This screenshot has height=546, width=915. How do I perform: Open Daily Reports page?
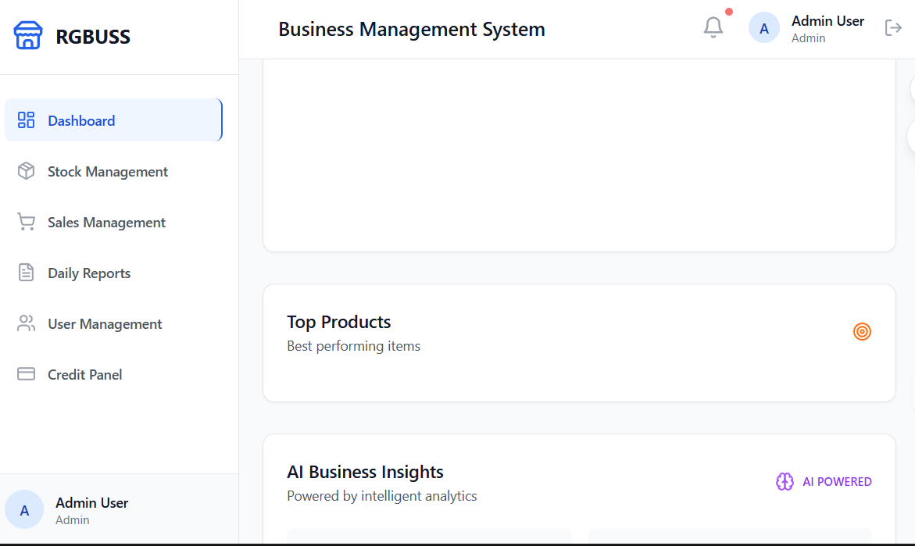[x=89, y=273]
